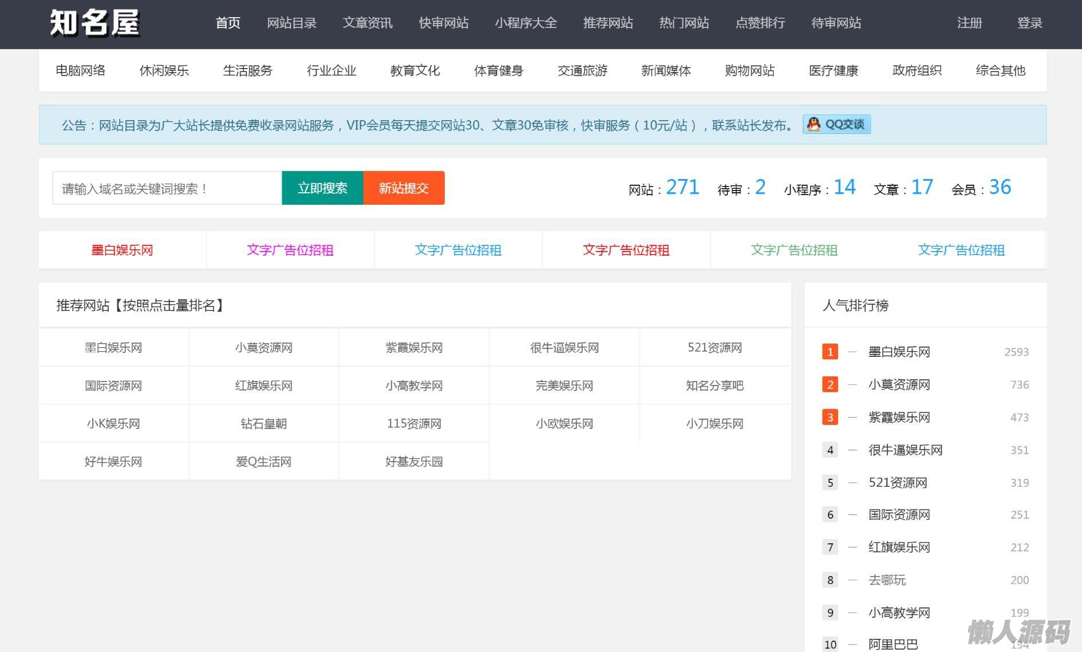Click the 网站 count number 271
The image size is (1082, 652).
682,188
